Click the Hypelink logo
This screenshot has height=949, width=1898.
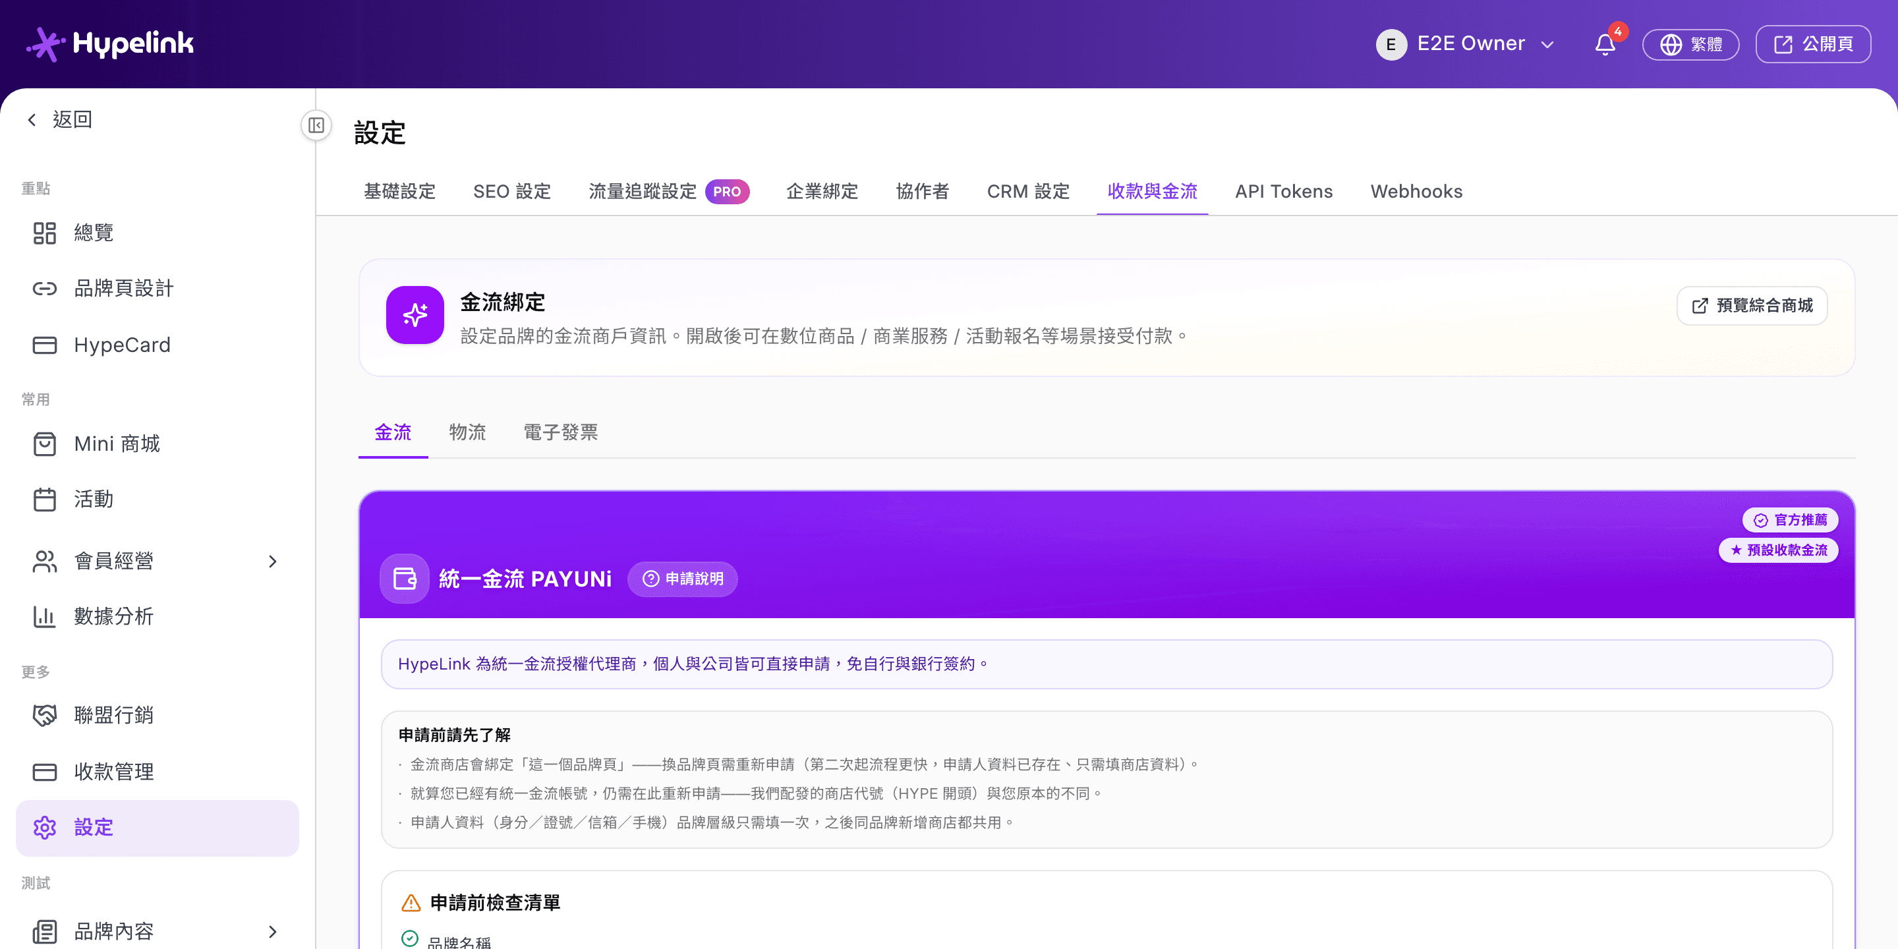pos(111,44)
